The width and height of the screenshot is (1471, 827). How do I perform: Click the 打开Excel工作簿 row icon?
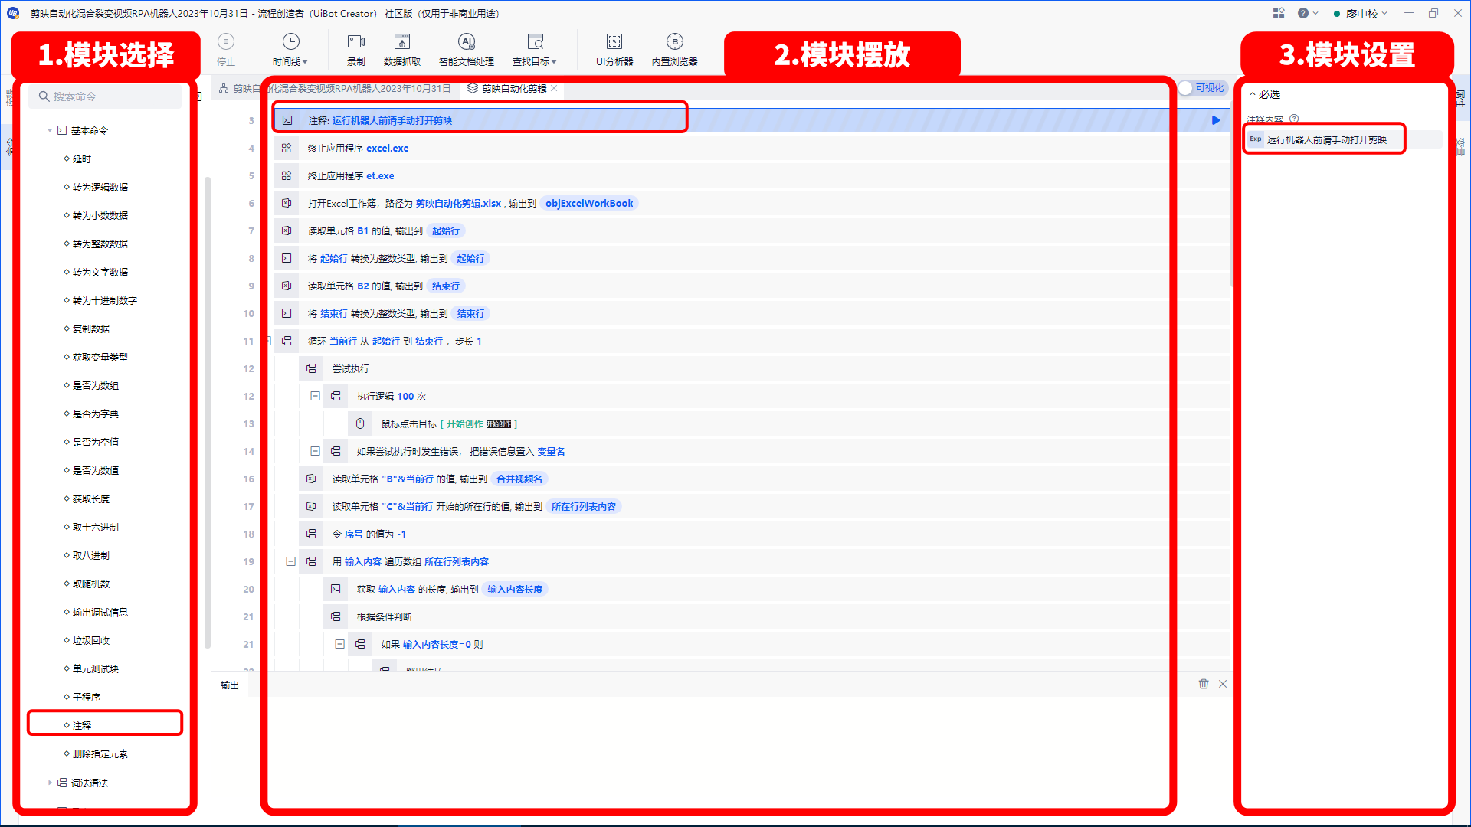[287, 204]
